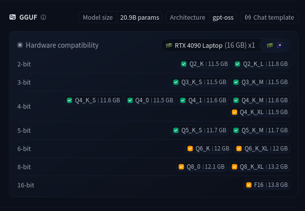Click the curly braces Chat template icon
The image size is (305, 211).
tap(248, 17)
